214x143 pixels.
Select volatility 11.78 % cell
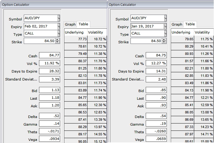[97, 76]
